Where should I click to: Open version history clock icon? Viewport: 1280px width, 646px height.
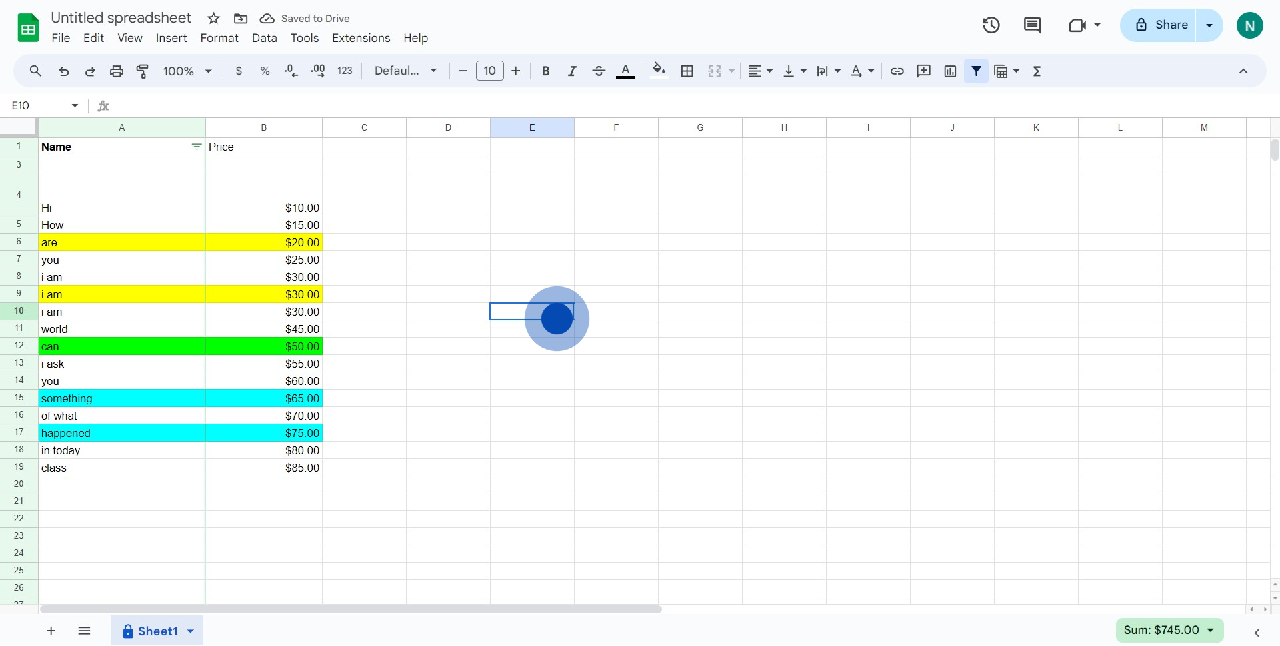pyautogui.click(x=991, y=25)
